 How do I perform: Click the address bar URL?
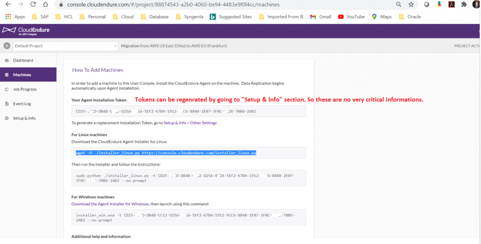[x=173, y=5]
